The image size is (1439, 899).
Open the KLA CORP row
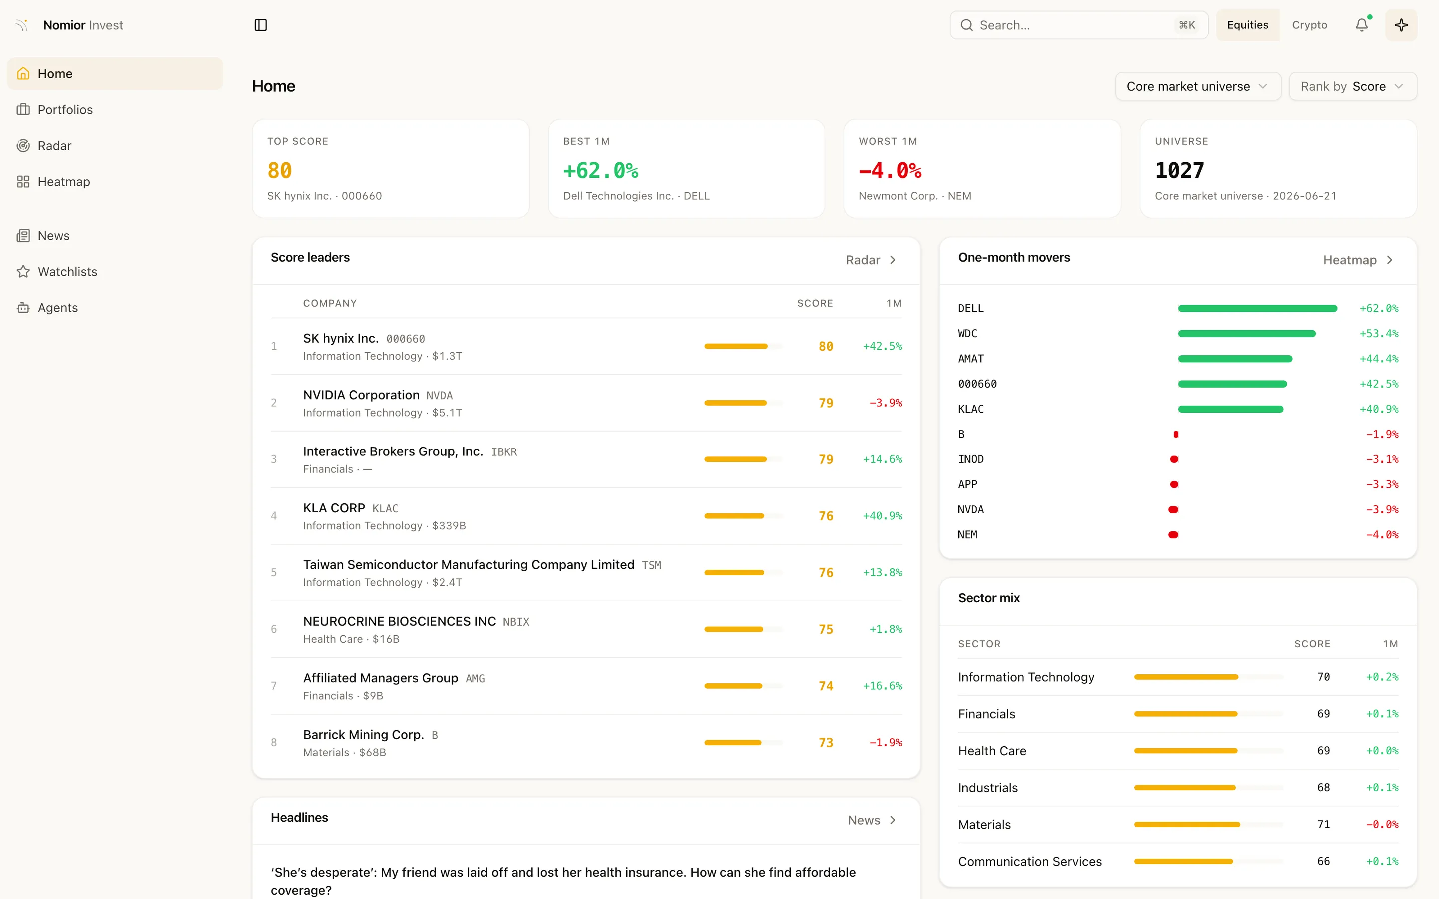(x=586, y=516)
